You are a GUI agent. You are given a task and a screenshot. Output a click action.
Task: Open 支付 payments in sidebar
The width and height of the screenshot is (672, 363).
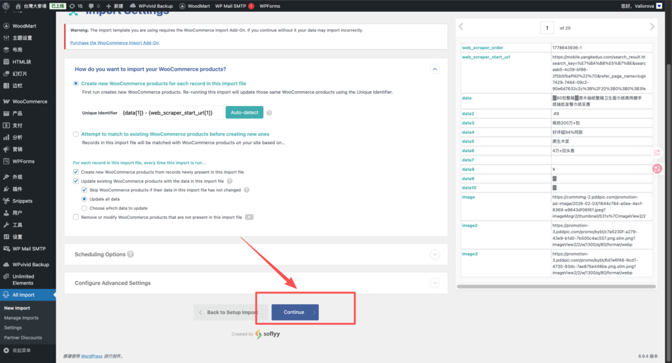point(17,125)
